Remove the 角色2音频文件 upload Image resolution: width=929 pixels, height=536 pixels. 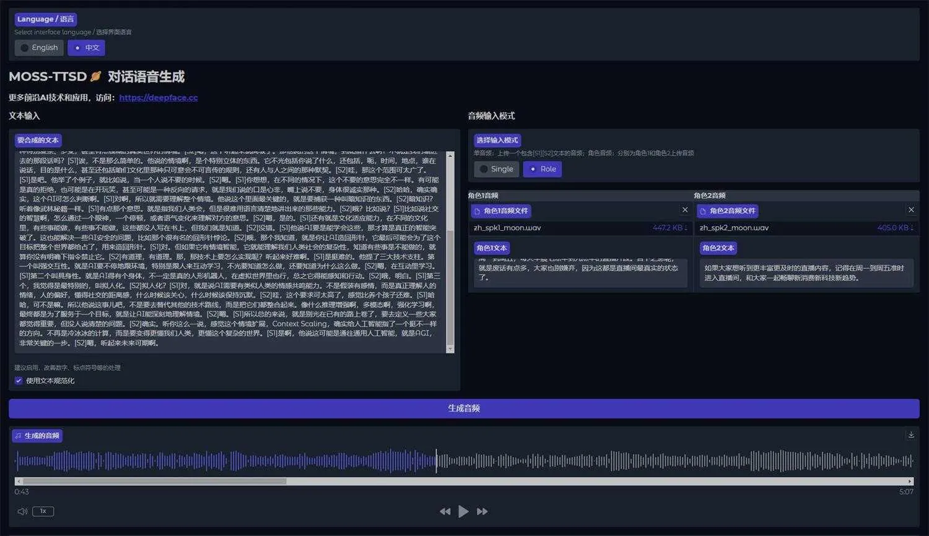910,210
